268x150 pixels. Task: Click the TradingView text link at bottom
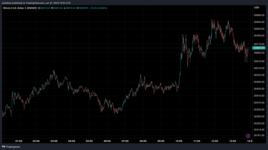[13, 147]
